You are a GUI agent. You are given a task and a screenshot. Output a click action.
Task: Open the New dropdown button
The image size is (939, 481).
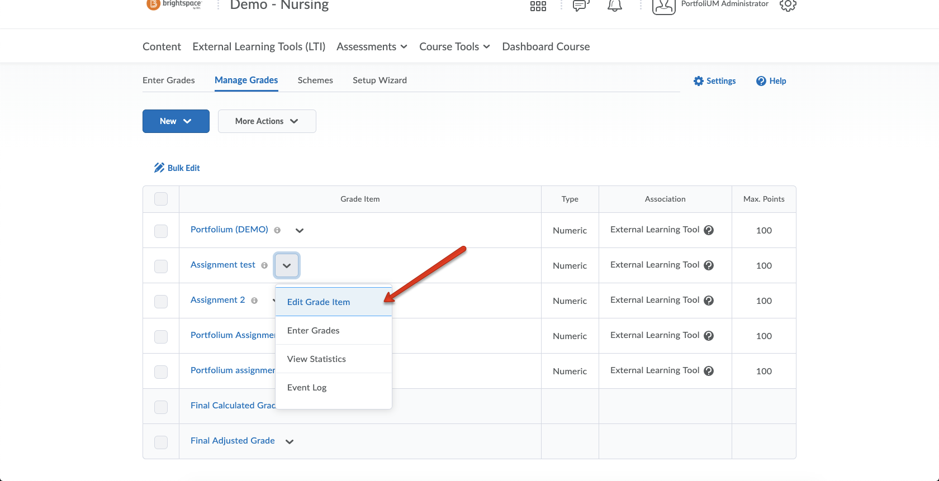pyautogui.click(x=176, y=121)
